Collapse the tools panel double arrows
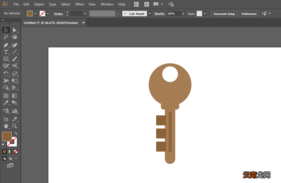The height and width of the screenshot is (183, 281). point(3,20)
